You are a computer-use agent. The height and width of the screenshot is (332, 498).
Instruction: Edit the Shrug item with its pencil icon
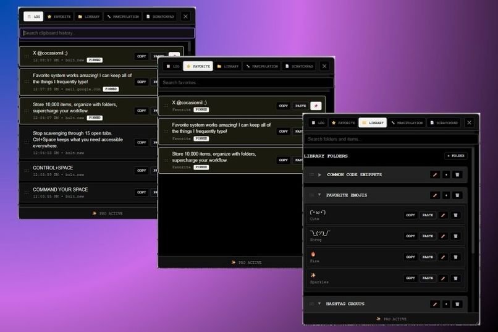[x=443, y=236]
